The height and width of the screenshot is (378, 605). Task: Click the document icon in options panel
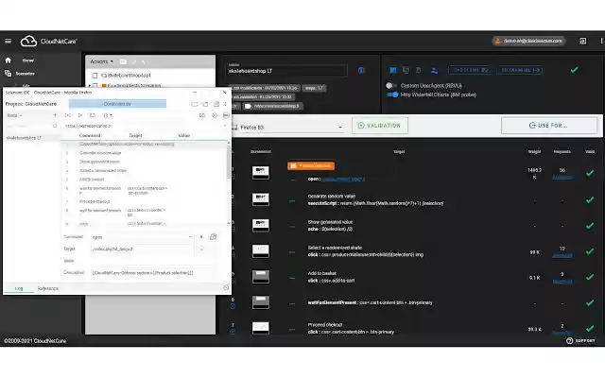[x=419, y=70]
